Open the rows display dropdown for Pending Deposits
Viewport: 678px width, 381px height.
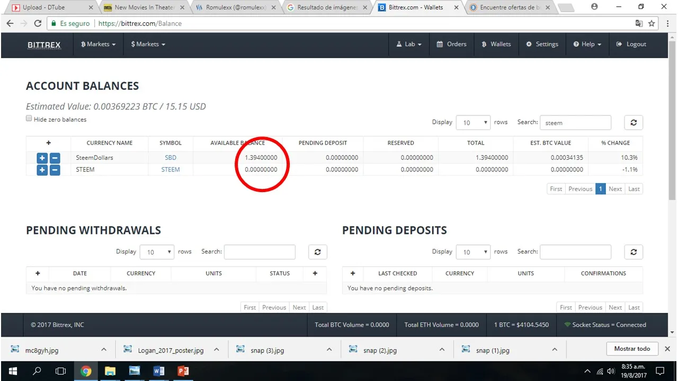(472, 252)
